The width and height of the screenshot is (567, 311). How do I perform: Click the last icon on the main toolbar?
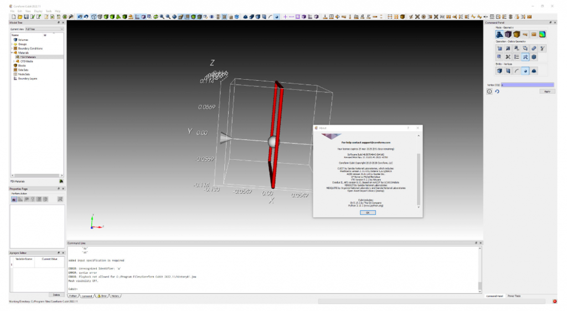[x=529, y=17]
